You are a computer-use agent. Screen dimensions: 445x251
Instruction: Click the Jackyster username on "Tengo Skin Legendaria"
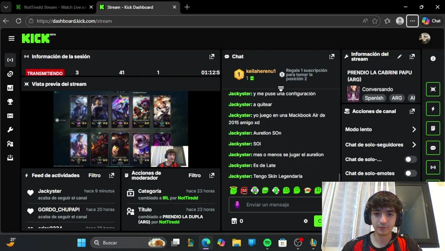point(240,176)
